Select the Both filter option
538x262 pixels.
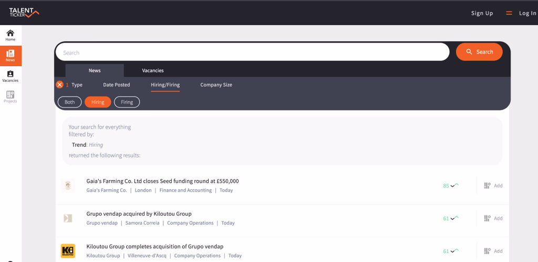pyautogui.click(x=70, y=102)
